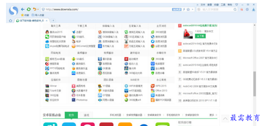
Task: Click the WPS 2015 icon
Action: [x=153, y=86]
